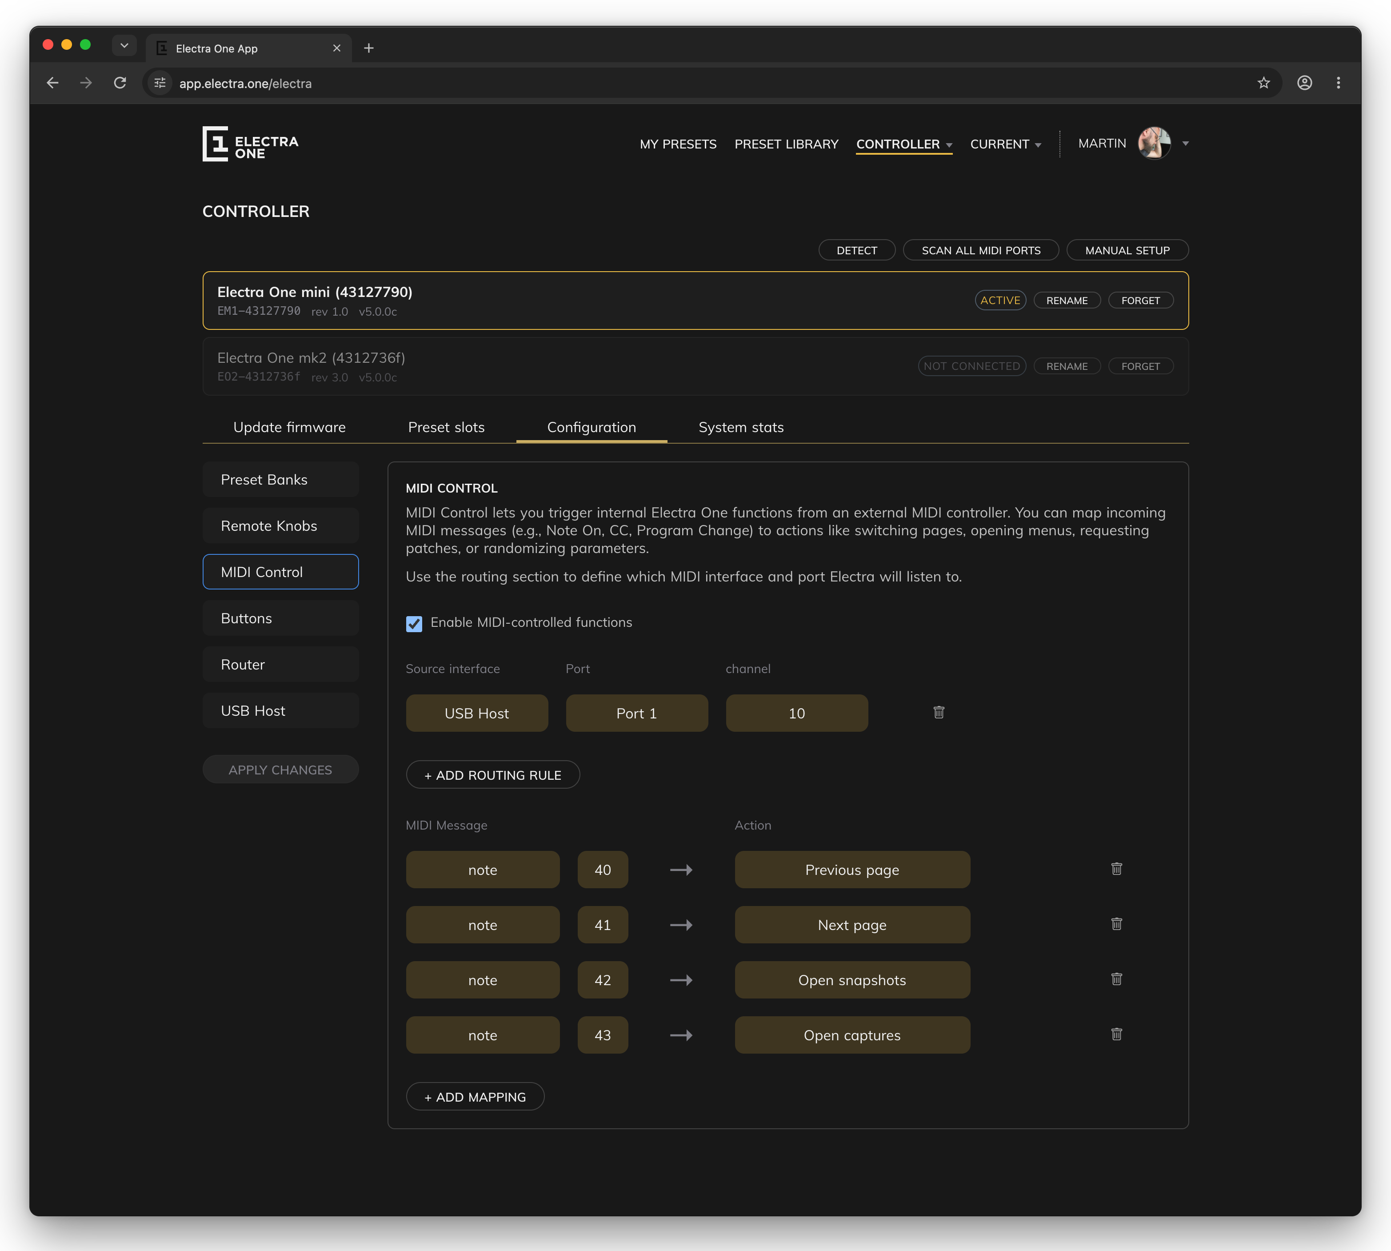Edit the note number 41 field
This screenshot has width=1391, height=1251.
[603, 925]
